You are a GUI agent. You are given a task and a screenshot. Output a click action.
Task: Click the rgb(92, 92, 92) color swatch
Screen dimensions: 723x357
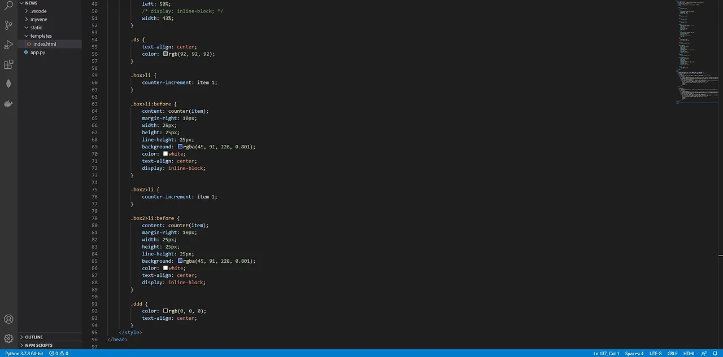pos(165,54)
